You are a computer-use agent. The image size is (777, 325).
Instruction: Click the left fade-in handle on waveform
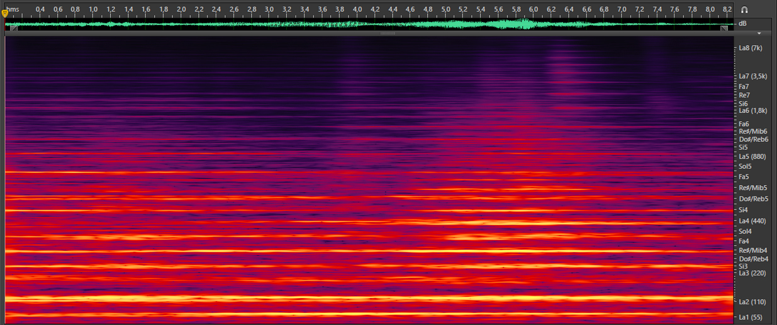click(14, 29)
